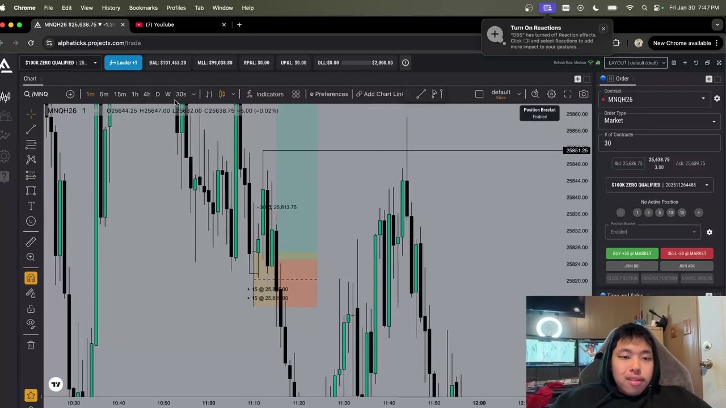Select the Text annotation tool
726x408 pixels.
[x=31, y=206]
